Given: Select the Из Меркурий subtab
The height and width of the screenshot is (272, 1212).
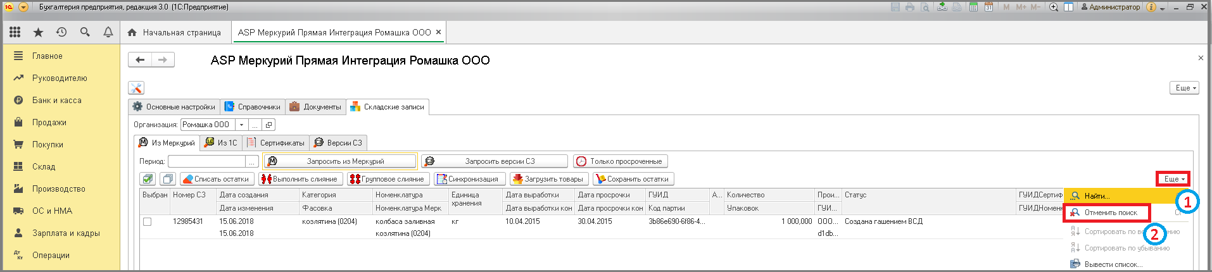Looking at the screenshot, I should tap(167, 142).
